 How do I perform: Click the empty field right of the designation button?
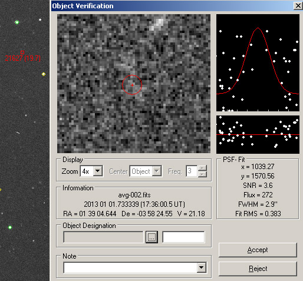coord(183,237)
